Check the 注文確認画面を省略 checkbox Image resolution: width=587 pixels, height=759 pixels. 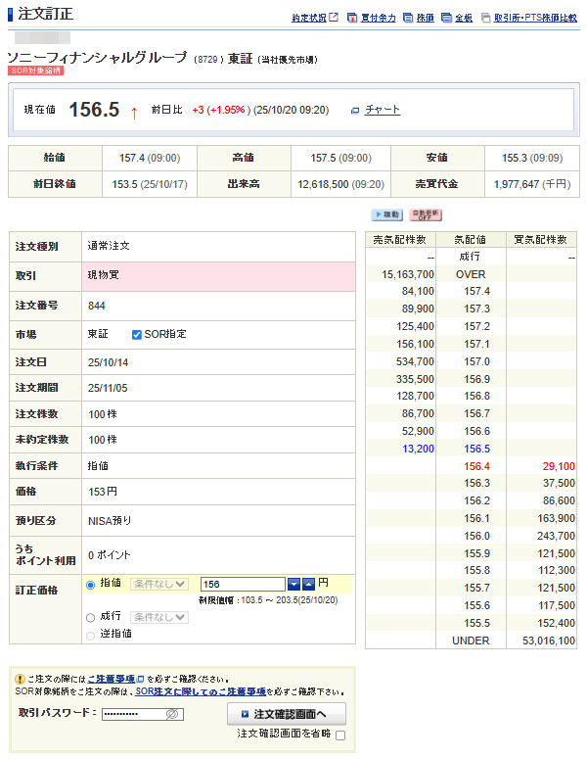[340, 735]
